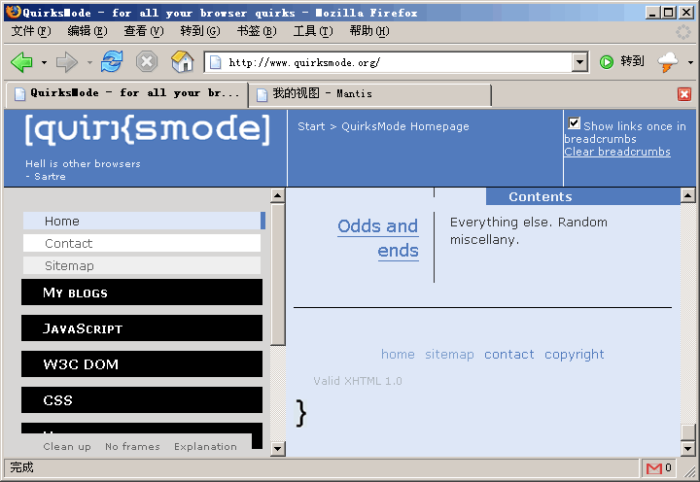700x482 pixels.
Task: Open the 编辑(E) menu
Action: pyautogui.click(x=87, y=31)
